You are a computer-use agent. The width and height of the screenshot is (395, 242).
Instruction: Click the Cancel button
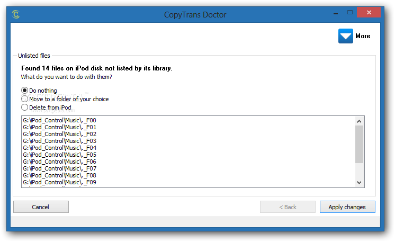coord(41,207)
